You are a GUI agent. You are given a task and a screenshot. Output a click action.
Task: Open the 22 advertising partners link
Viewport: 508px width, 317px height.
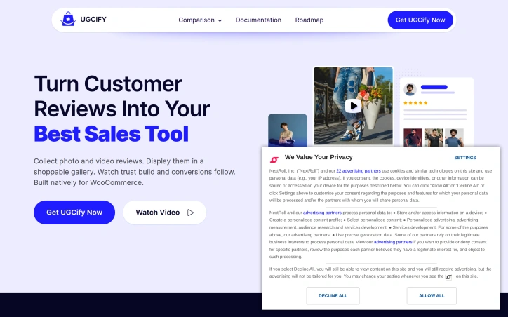point(359,170)
